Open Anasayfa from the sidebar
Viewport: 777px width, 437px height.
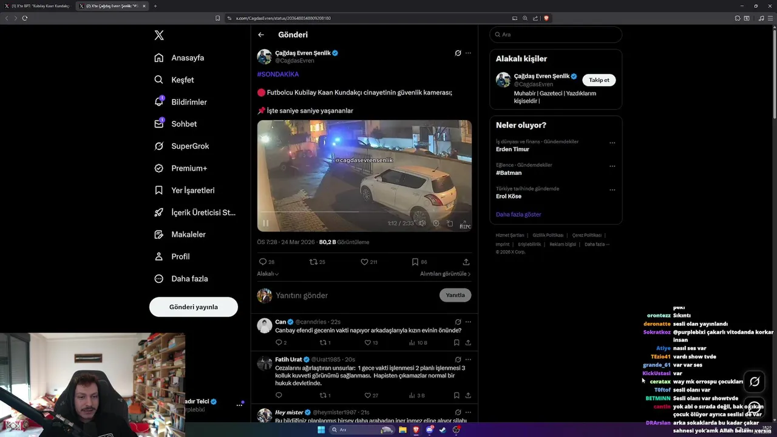(x=179, y=58)
